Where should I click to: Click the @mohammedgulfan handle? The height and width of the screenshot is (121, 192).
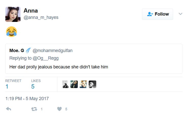(53, 51)
